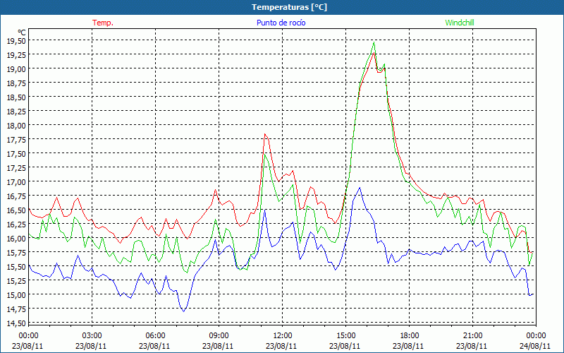Click the 17,50 y-axis value
564x353 pixels.
pyautogui.click(x=16, y=154)
